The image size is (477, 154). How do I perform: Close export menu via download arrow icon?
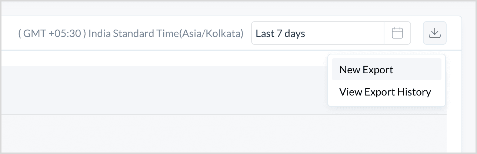[x=434, y=33]
